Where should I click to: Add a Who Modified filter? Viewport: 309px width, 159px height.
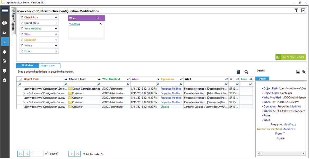(x=56, y=29)
